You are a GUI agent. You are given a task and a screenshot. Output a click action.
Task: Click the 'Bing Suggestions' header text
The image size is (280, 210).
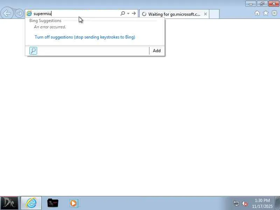[45, 21]
